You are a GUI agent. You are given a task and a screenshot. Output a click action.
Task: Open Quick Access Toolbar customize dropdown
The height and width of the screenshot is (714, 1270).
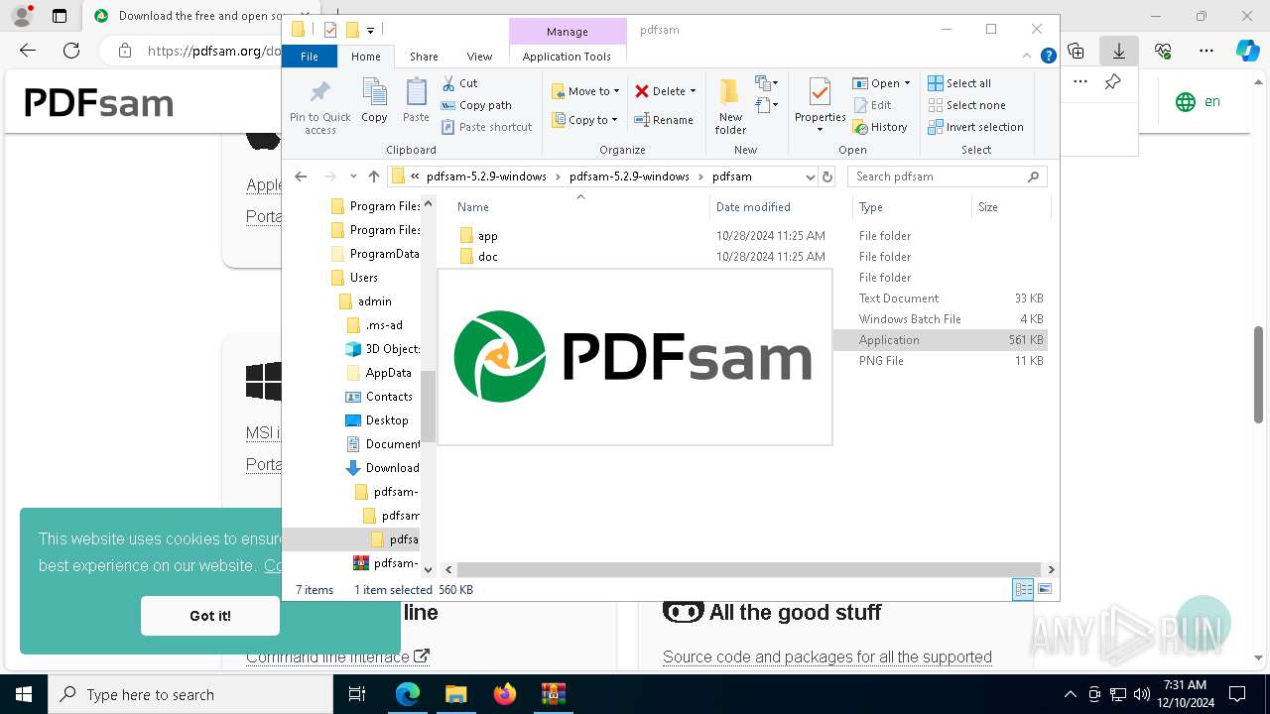pos(370,31)
